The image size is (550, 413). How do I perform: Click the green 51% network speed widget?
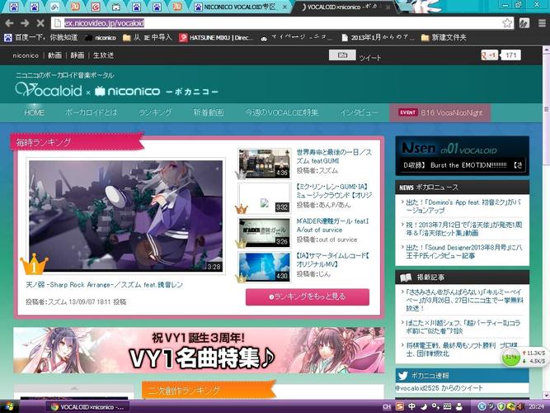click(510, 357)
